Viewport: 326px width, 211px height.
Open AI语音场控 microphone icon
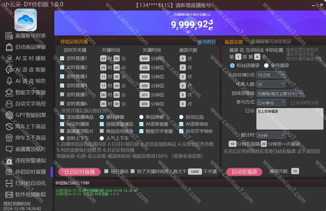click(9, 81)
